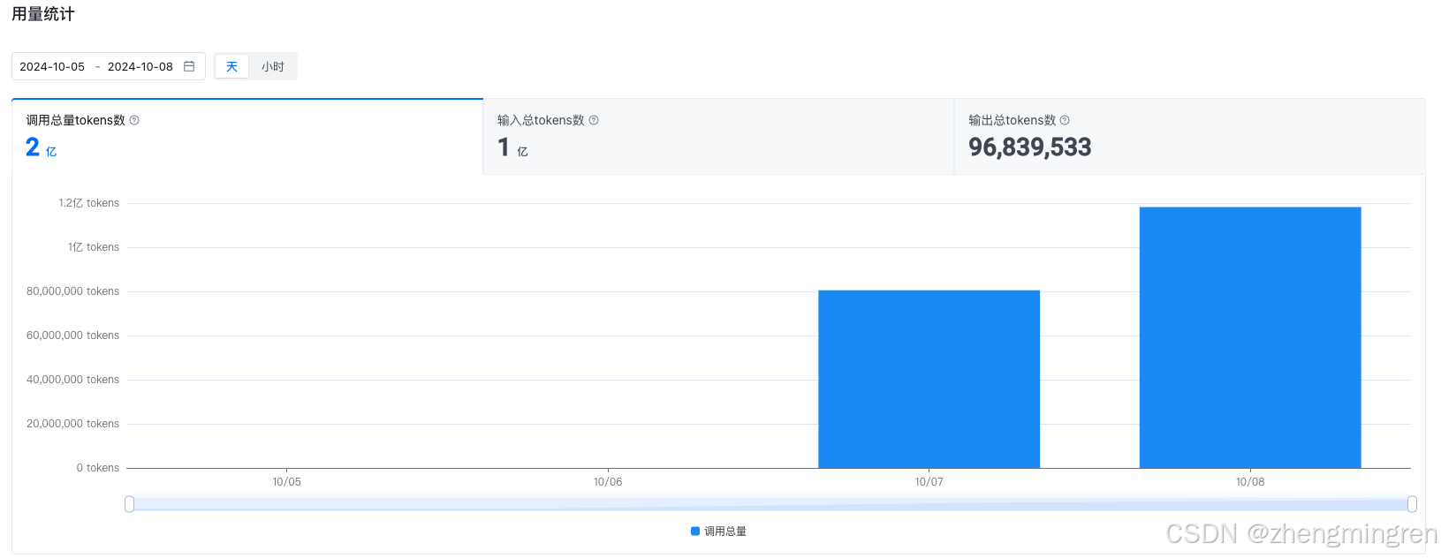The width and height of the screenshot is (1441, 558).
Task: Click the 10/06 axis label
Action: tap(608, 482)
